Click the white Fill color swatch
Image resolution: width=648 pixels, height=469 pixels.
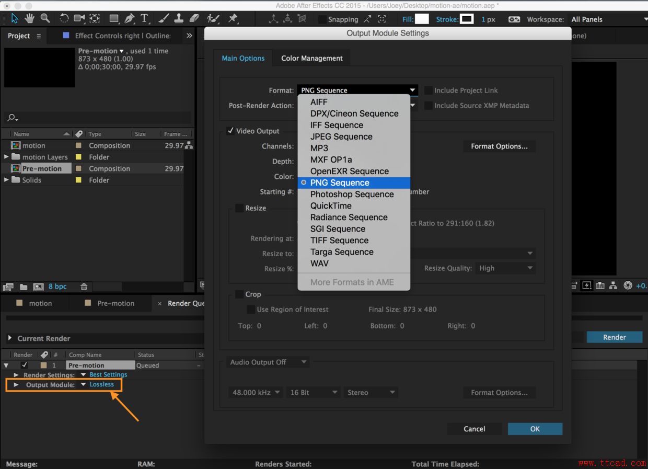(x=422, y=19)
